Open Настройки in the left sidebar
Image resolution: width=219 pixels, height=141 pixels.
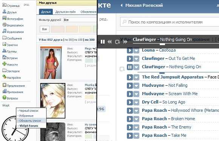pos(14,78)
